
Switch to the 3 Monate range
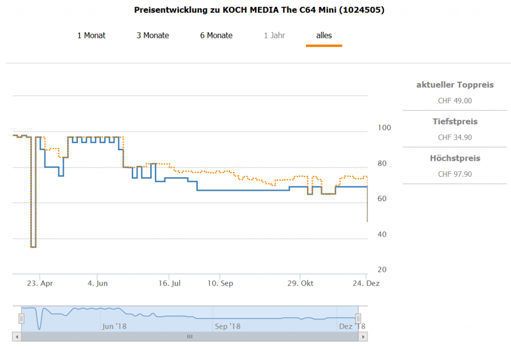click(153, 35)
